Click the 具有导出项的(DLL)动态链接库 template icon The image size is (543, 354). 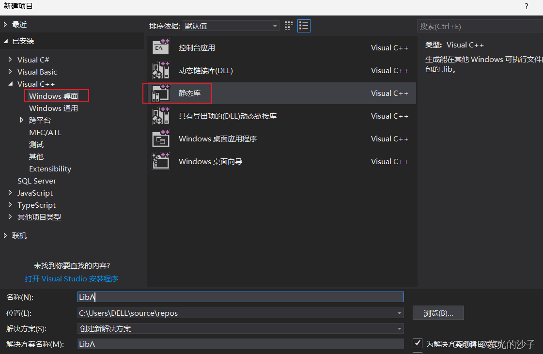pos(161,116)
